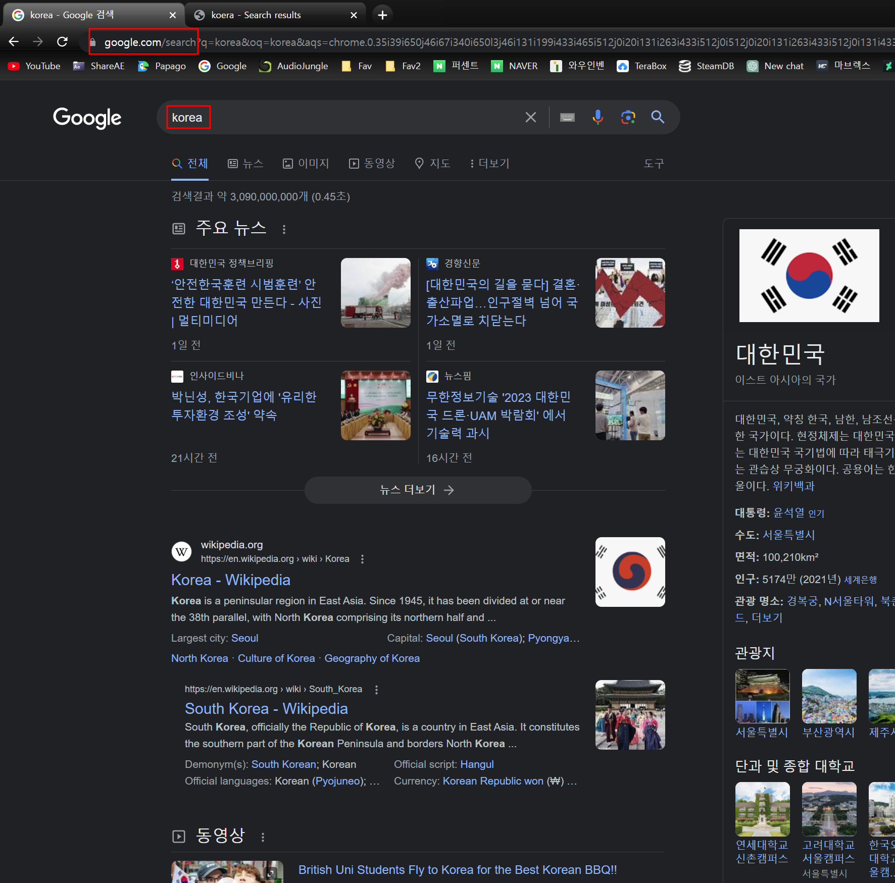Screen dimensions: 895x883
Task: Open the on-screen keyboard input tool
Action: click(x=567, y=118)
